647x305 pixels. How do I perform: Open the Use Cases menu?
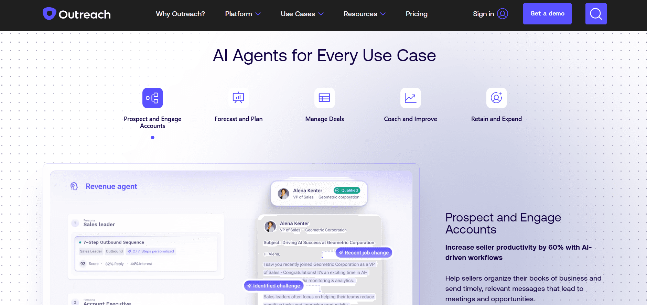coord(298,14)
